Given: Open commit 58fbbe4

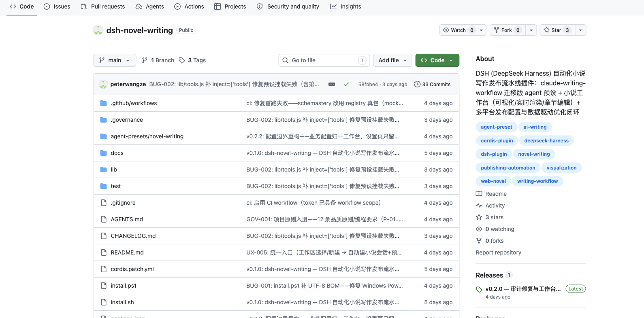Looking at the screenshot, I should point(368,84).
